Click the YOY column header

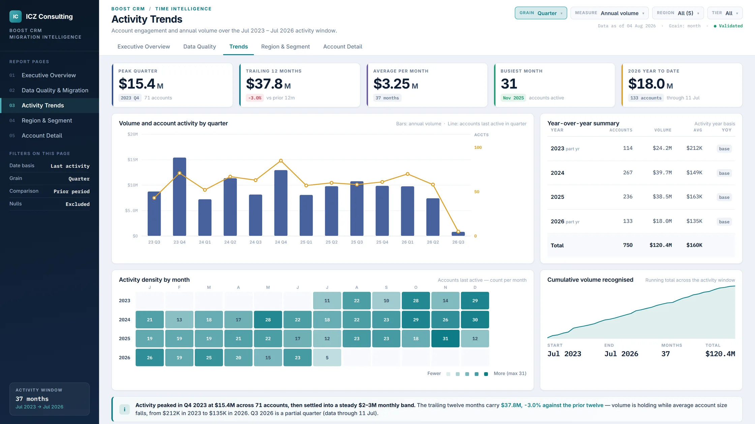[x=726, y=130]
